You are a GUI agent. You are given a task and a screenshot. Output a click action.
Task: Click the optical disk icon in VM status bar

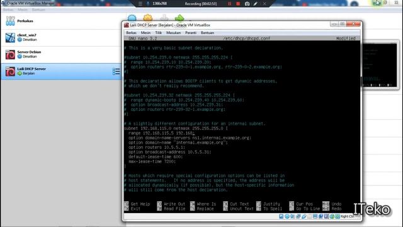pos(287,216)
